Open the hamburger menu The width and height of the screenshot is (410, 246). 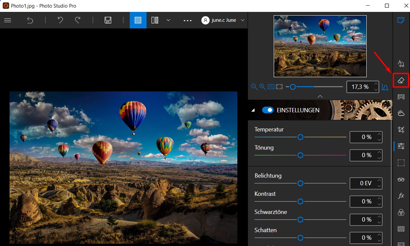8,20
